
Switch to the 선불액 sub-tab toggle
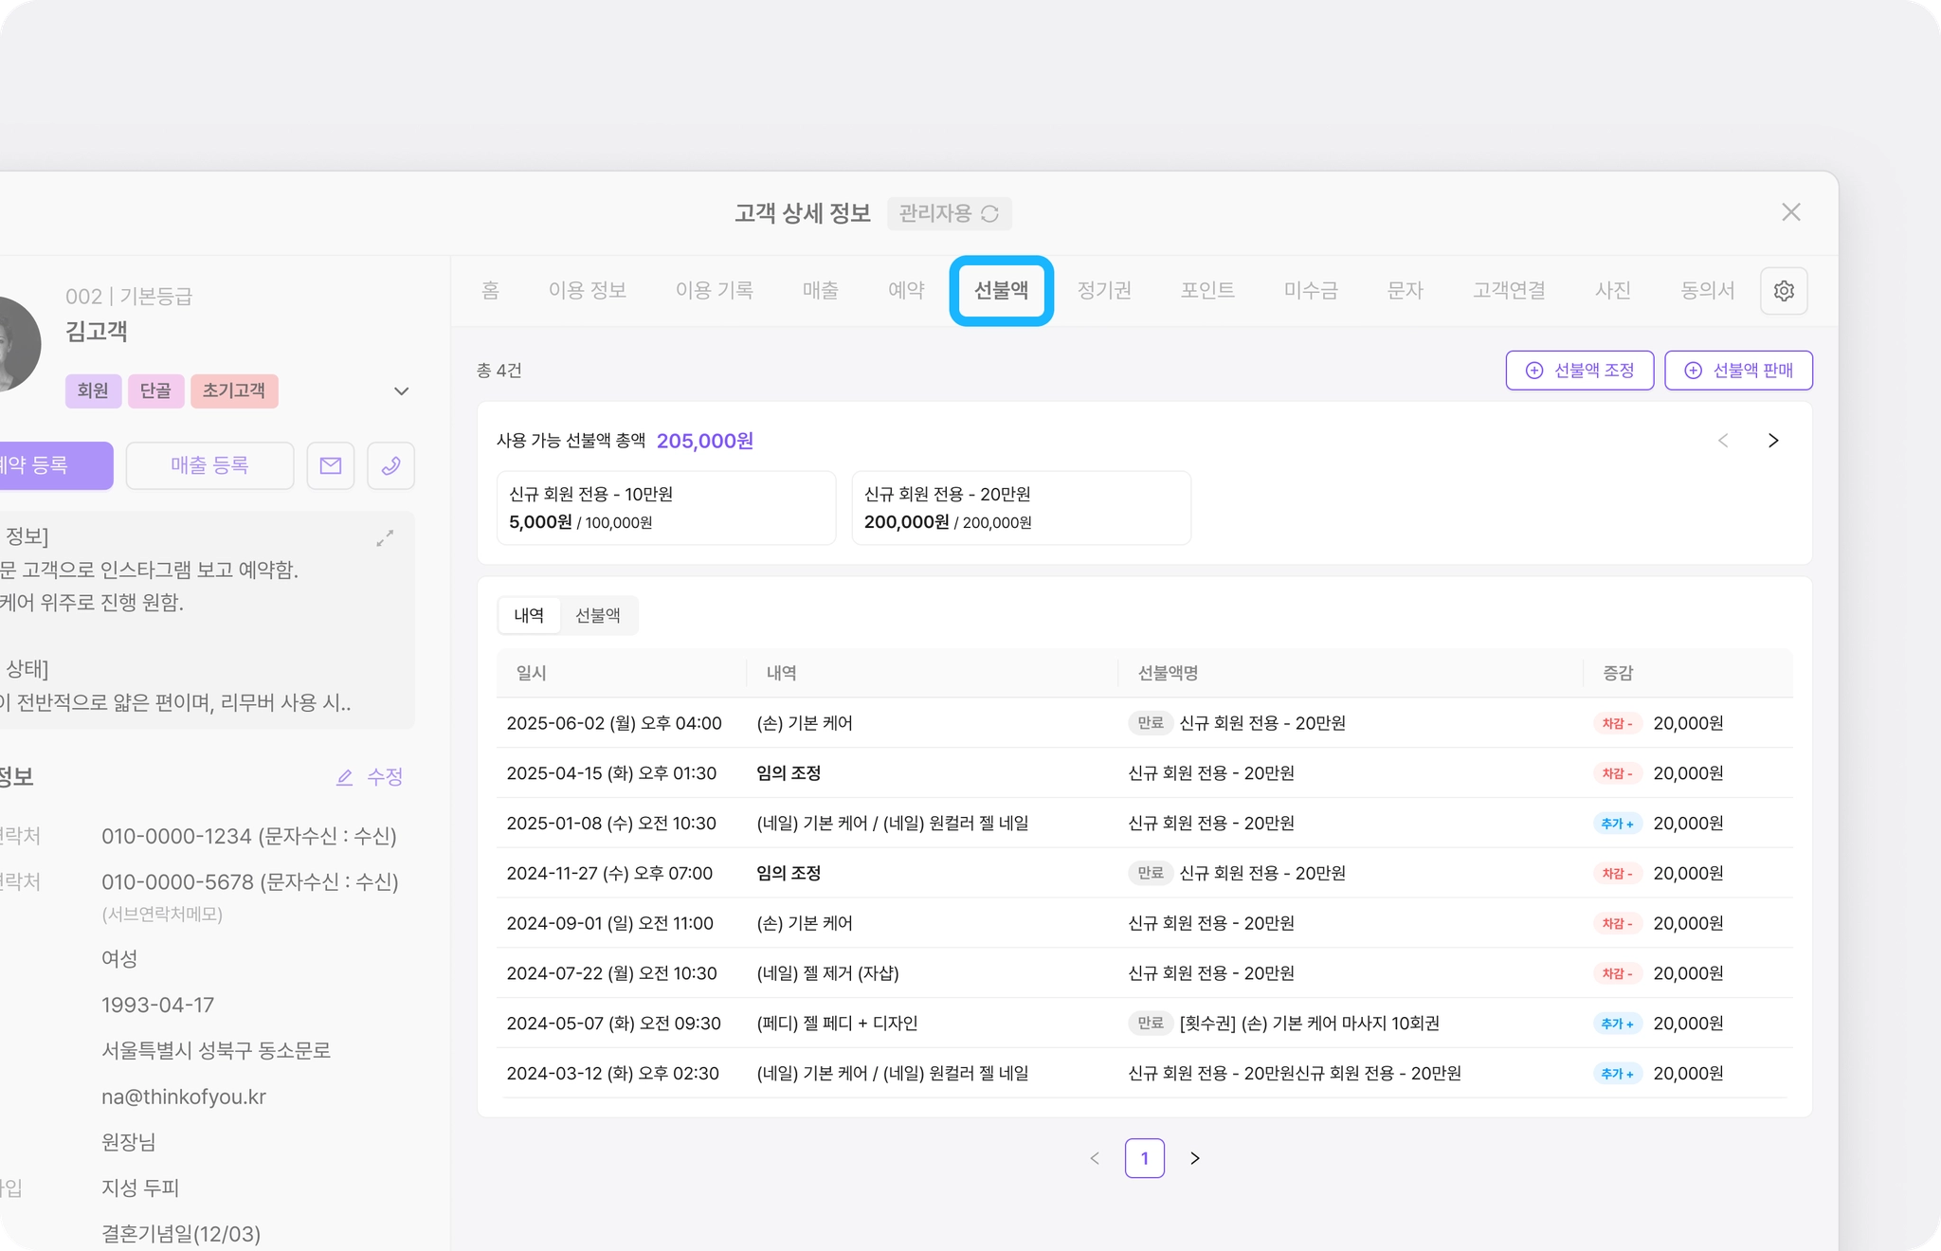pyautogui.click(x=598, y=616)
